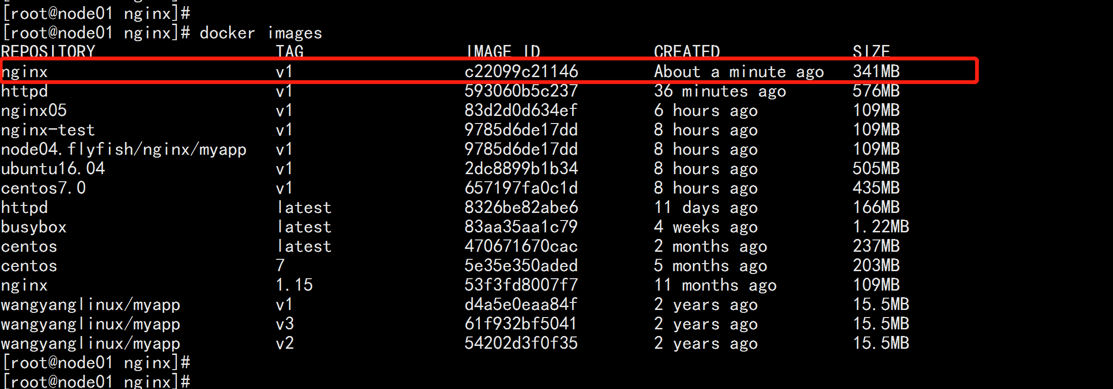Click node04.flyfish/nginx/myapp repository name
The width and height of the screenshot is (1113, 389).
(124, 150)
